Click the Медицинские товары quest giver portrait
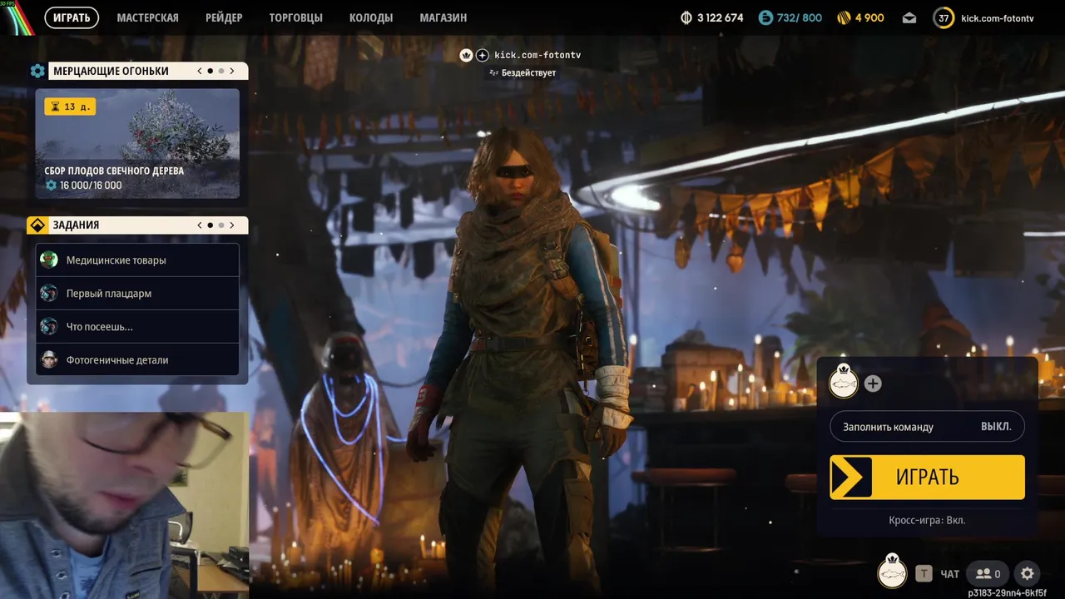The width and height of the screenshot is (1065, 599). point(49,260)
